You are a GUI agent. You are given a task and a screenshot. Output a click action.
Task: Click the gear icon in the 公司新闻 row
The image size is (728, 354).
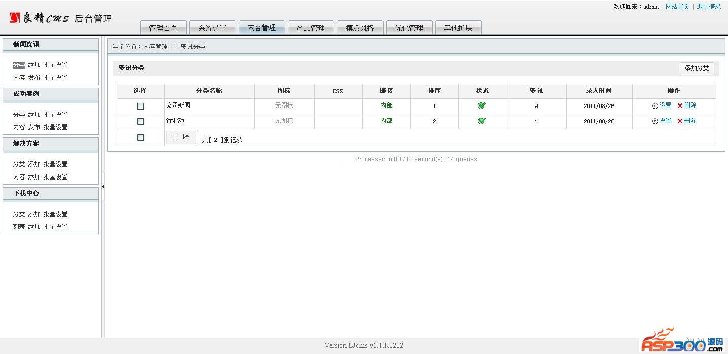click(655, 106)
